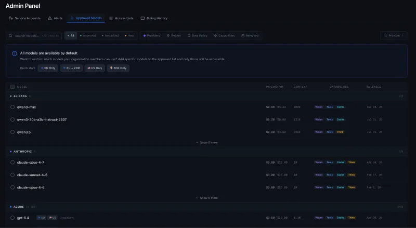The image size is (416, 228).
Task: Click the Think tag on qwen3.5 row
Action: tap(340, 132)
